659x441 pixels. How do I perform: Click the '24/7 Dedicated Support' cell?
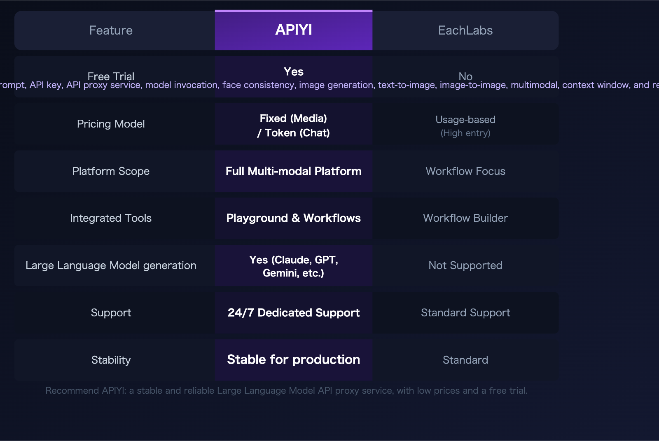(293, 313)
